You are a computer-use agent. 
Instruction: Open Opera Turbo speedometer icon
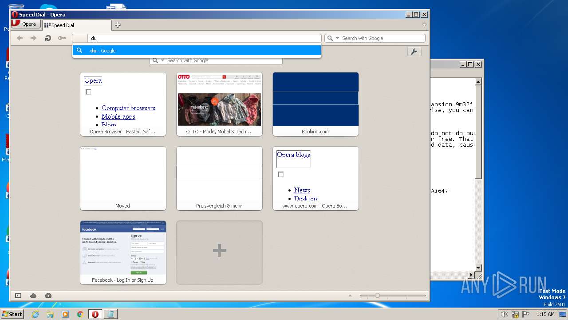click(48, 296)
